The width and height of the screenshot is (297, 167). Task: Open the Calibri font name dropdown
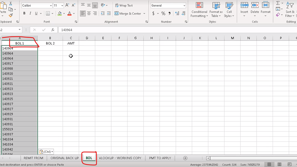pyautogui.click(x=51, y=5)
